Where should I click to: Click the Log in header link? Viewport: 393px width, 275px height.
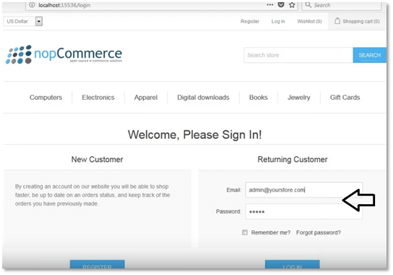(278, 21)
